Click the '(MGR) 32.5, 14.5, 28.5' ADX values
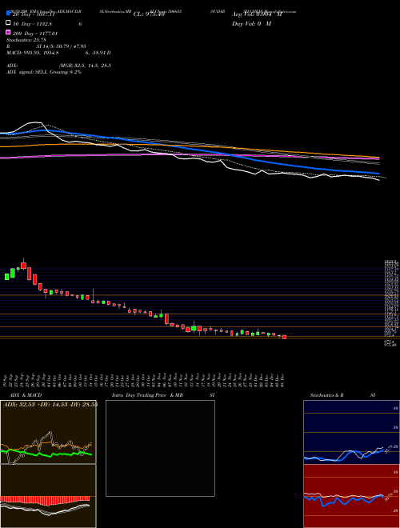400x528 pixels. (x=85, y=66)
